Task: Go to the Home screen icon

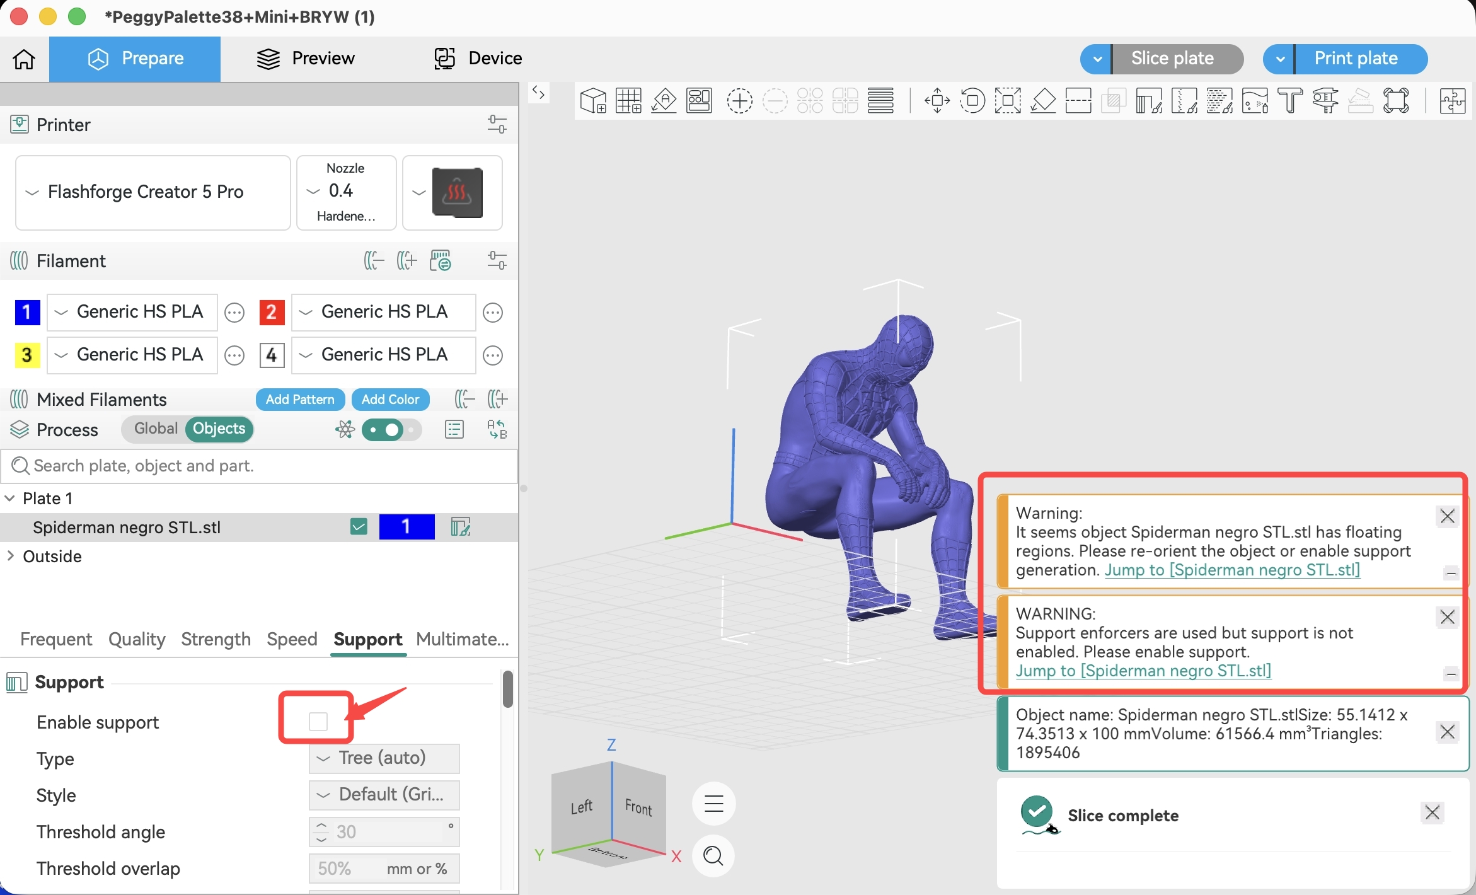Action: [25, 59]
